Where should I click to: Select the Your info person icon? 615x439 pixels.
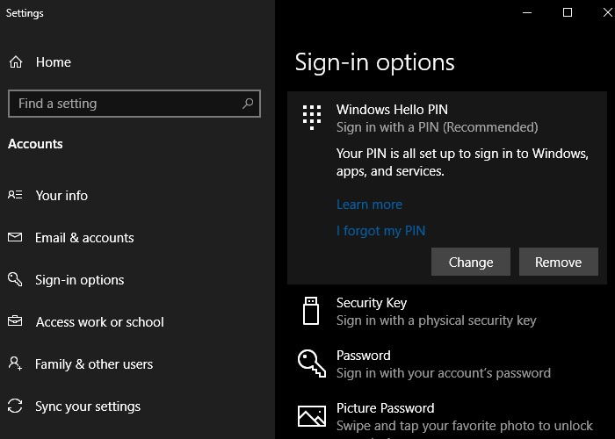coord(15,195)
